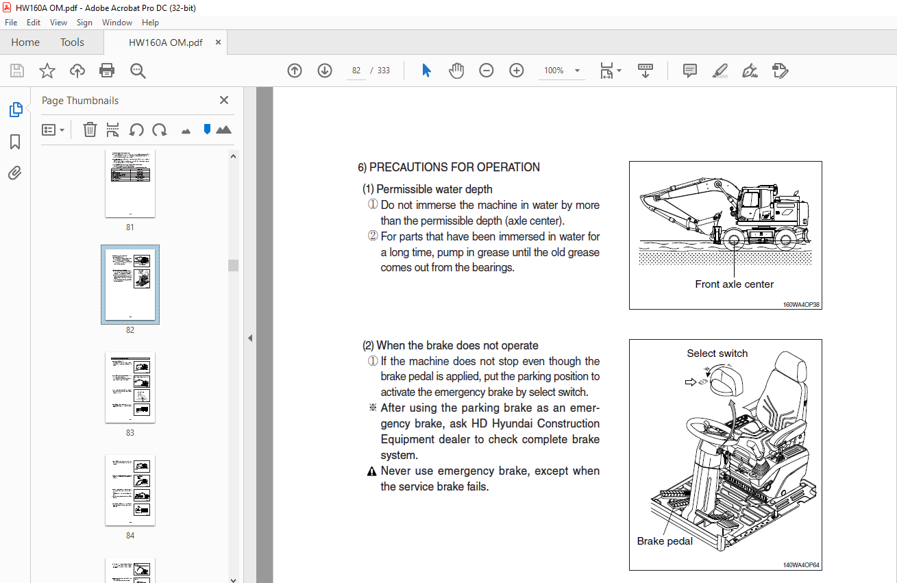The image size is (897, 583).
Task: Open the View menu
Action: pyautogui.click(x=59, y=23)
